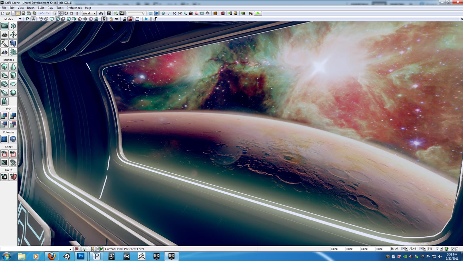Build a Sheet builder brush

[13, 84]
